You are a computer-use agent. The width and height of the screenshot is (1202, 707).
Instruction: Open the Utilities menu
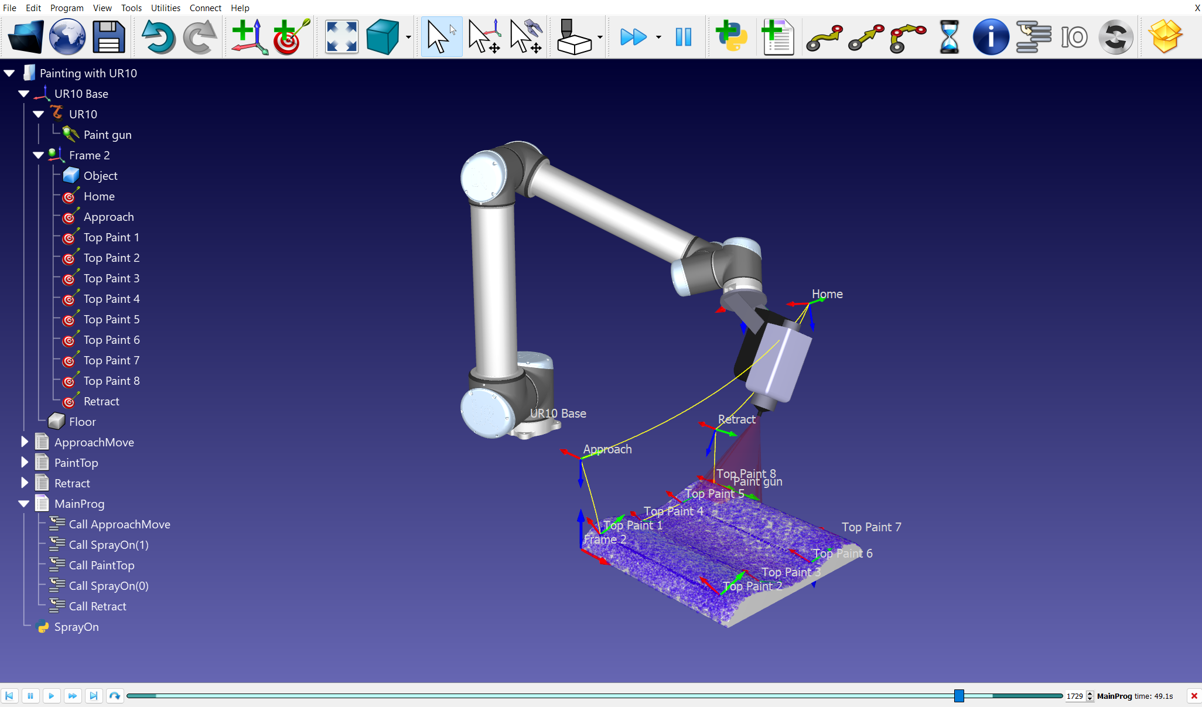165,8
